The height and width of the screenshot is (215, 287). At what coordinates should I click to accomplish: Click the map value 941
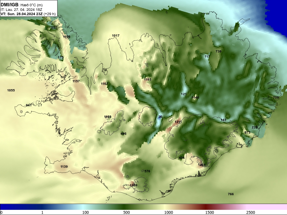[29, 105]
